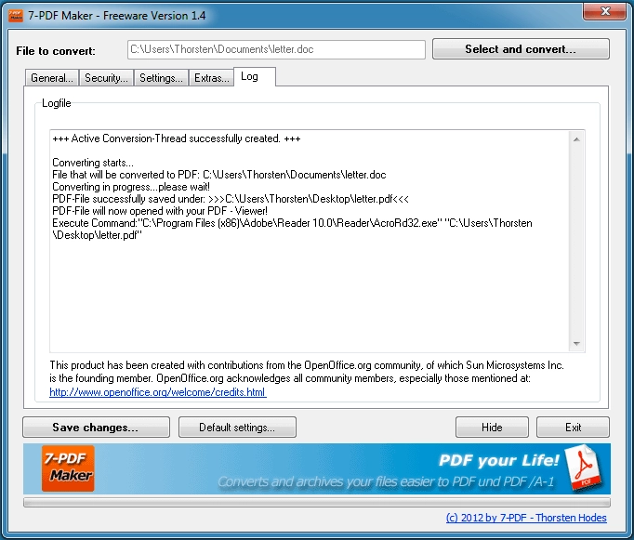
Task: Click 'Active Conversion-Thread successfully created' line
Action: click(x=177, y=138)
